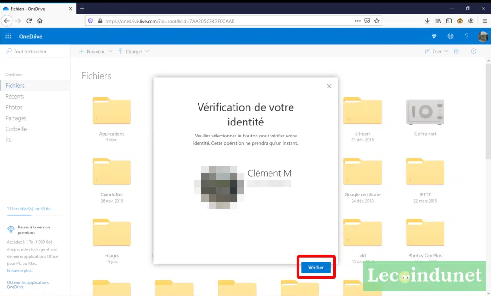Open the account profile picture menu
Image resolution: width=491 pixels, height=296 pixels.
483,36
